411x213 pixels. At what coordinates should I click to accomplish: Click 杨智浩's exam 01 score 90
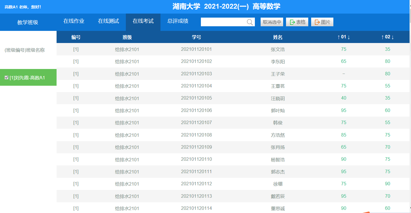(343, 159)
